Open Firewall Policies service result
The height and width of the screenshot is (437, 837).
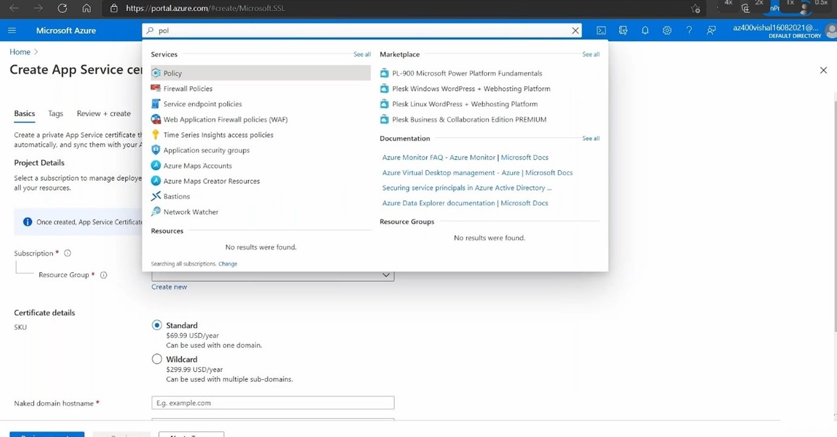188,89
